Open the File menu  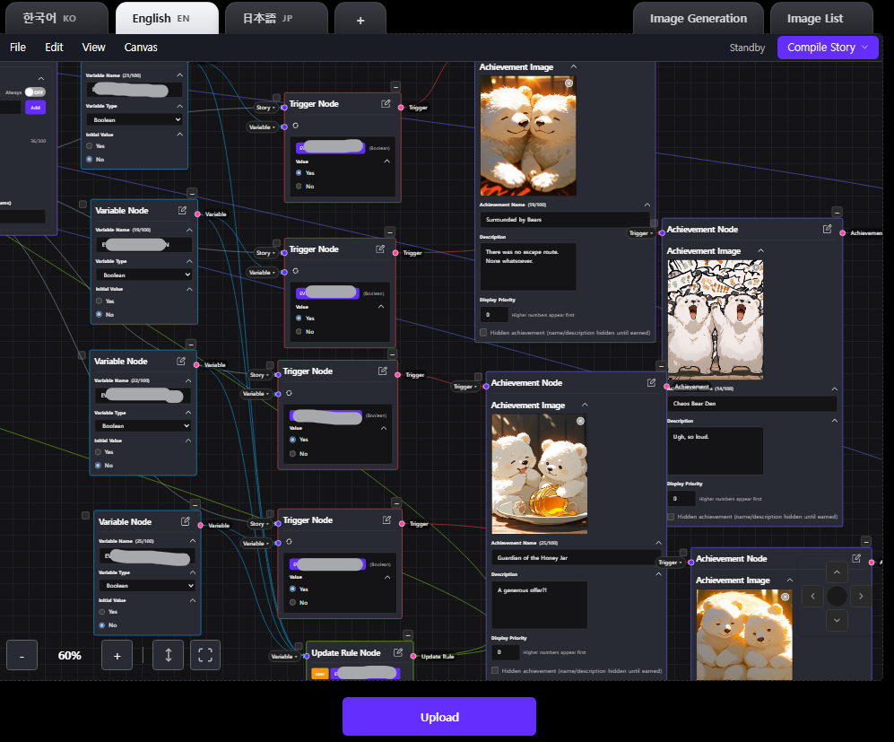[x=18, y=48]
